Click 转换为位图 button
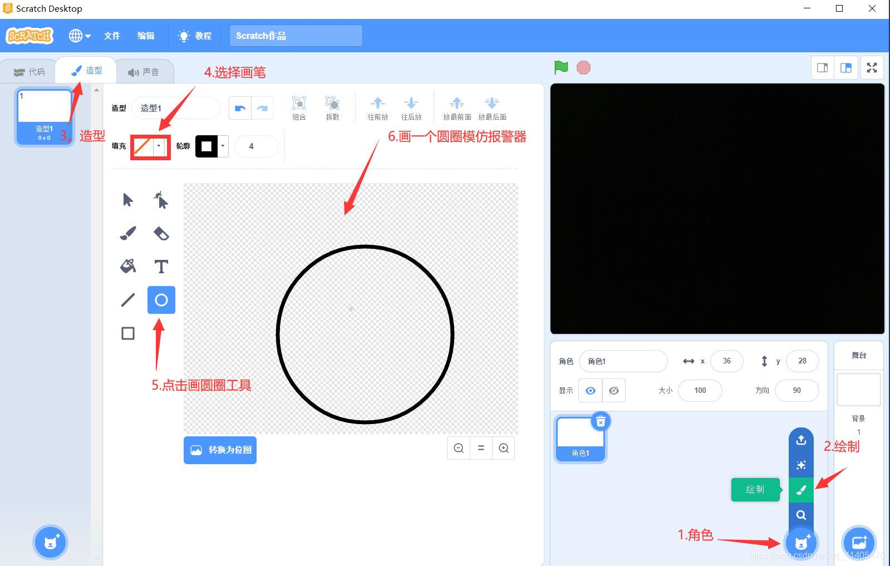The height and width of the screenshot is (566, 890). 220,450
